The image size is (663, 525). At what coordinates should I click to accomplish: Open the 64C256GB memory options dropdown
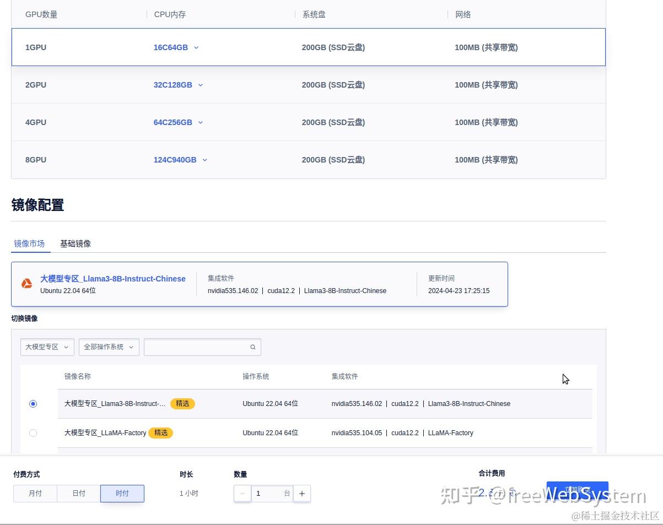point(201,122)
